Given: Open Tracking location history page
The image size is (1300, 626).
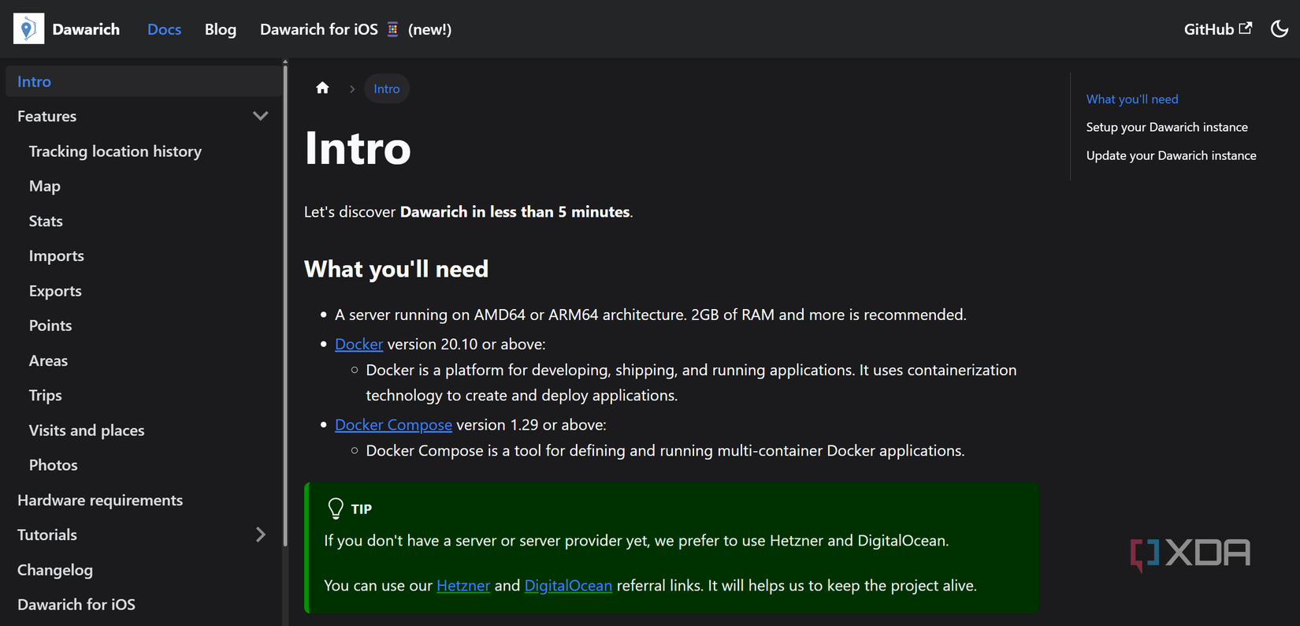Looking at the screenshot, I should [x=115, y=151].
